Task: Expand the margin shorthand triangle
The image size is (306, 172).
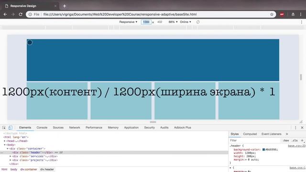Action: (x=246, y=160)
